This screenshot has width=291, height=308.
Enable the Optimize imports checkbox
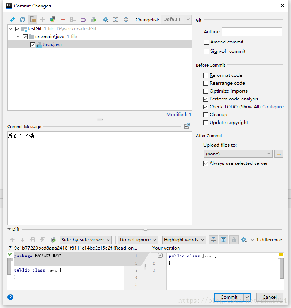[x=206, y=91]
